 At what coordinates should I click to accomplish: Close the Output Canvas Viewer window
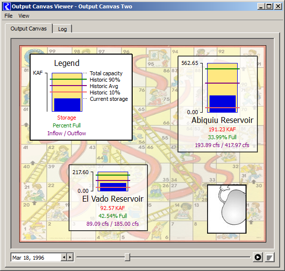(278, 6)
